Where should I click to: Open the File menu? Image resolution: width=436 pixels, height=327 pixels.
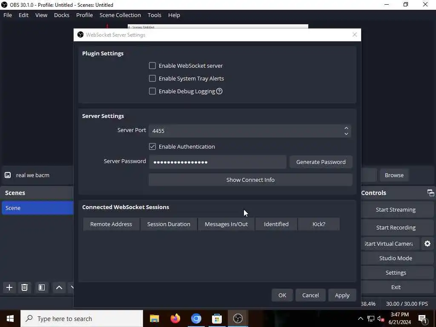[x=8, y=15]
